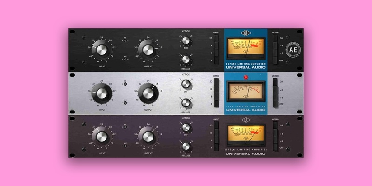
Task: Set 1176AE meter to +4
Action: pos(275,53)
